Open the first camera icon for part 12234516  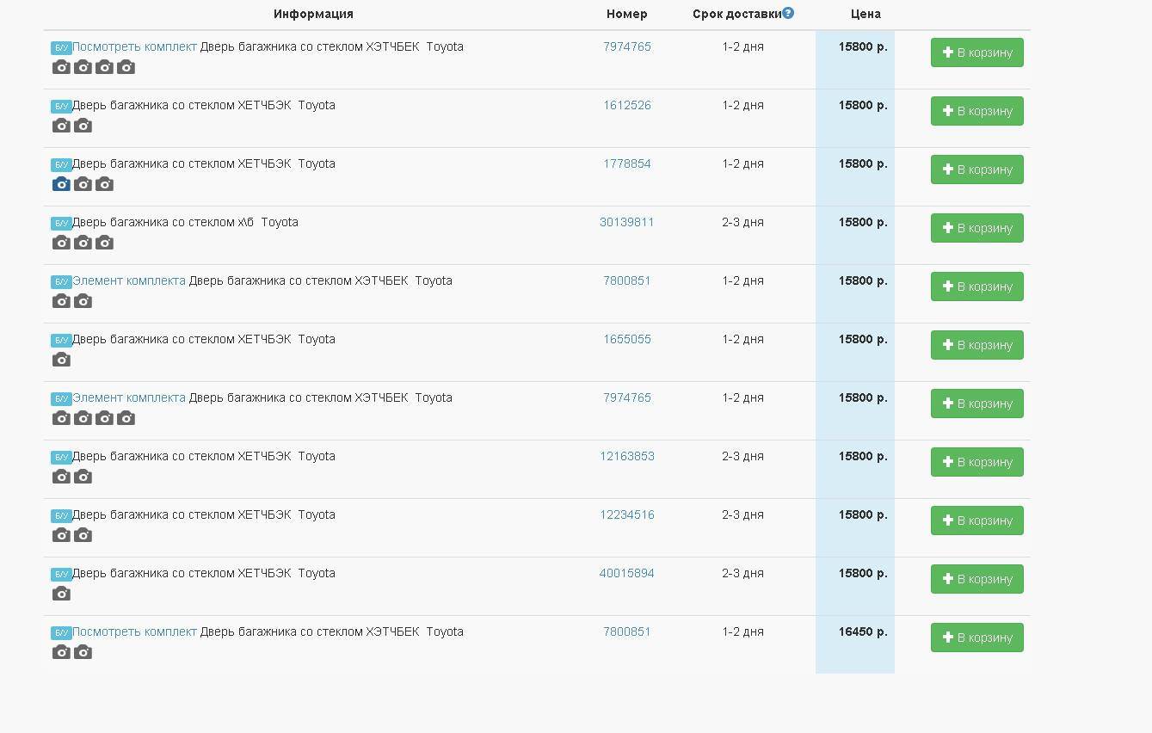[61, 535]
